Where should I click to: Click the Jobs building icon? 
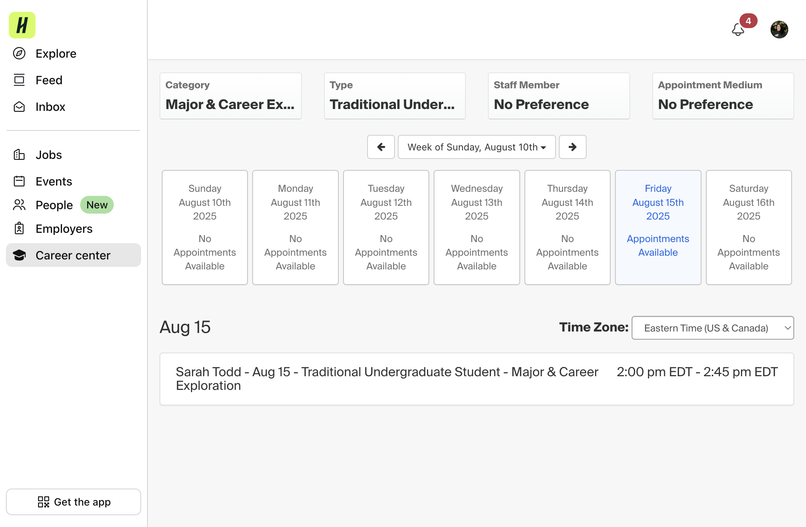[19, 155]
